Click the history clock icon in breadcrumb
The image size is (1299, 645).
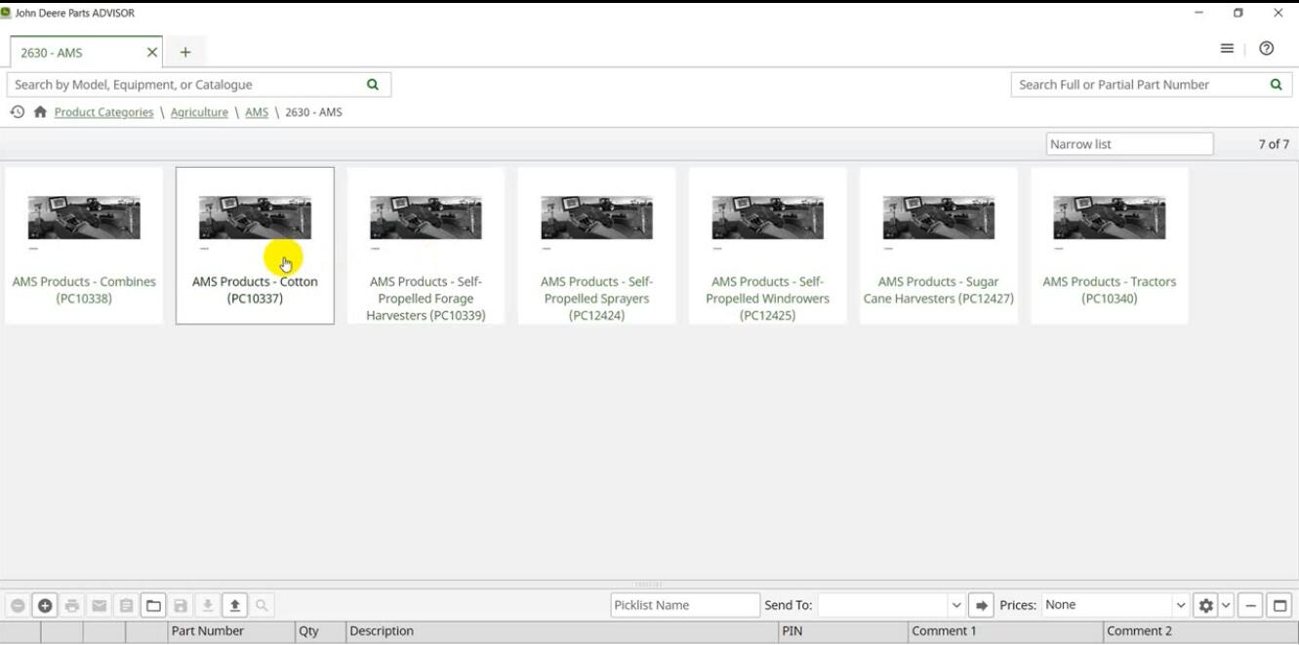[x=18, y=112]
